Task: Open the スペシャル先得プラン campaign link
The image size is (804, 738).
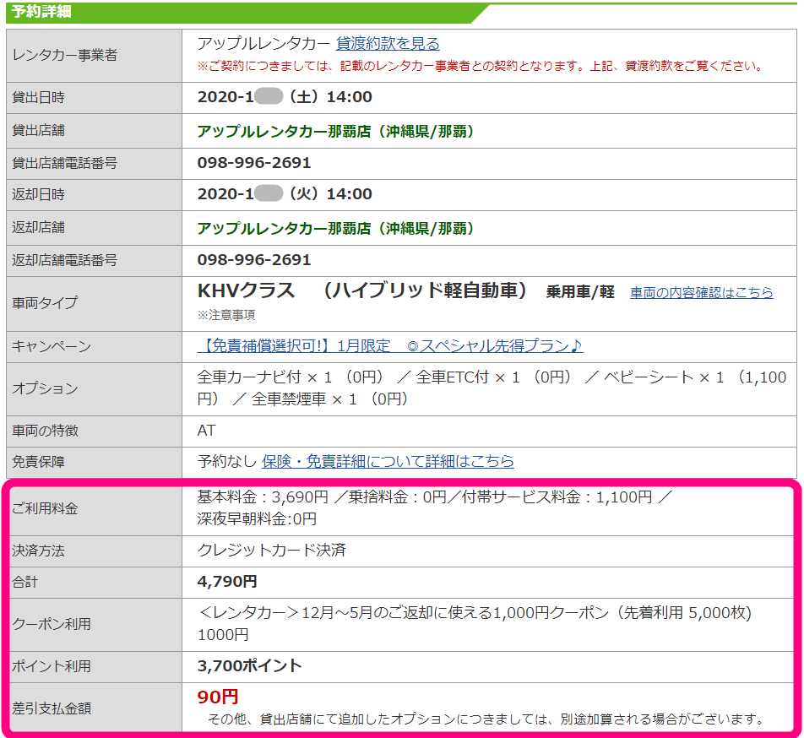Action: 389,346
